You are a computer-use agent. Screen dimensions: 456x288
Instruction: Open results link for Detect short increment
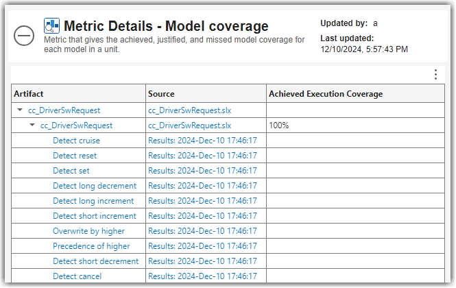click(x=203, y=216)
